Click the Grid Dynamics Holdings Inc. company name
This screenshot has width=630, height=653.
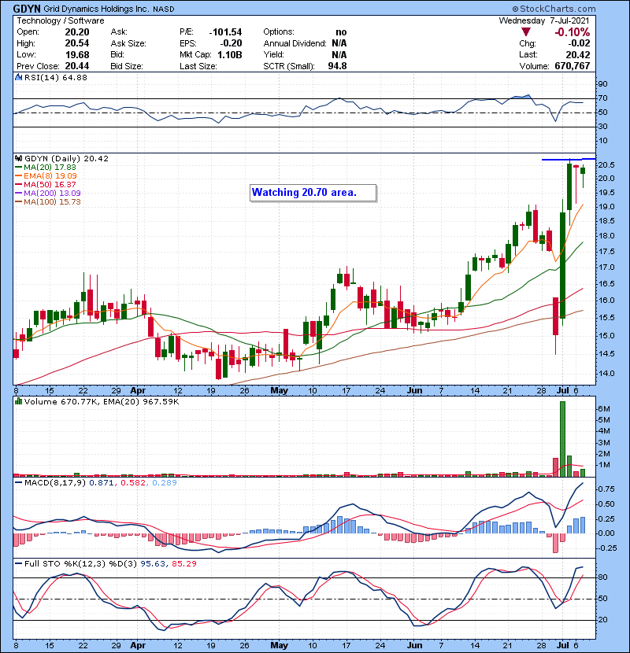tap(96, 9)
